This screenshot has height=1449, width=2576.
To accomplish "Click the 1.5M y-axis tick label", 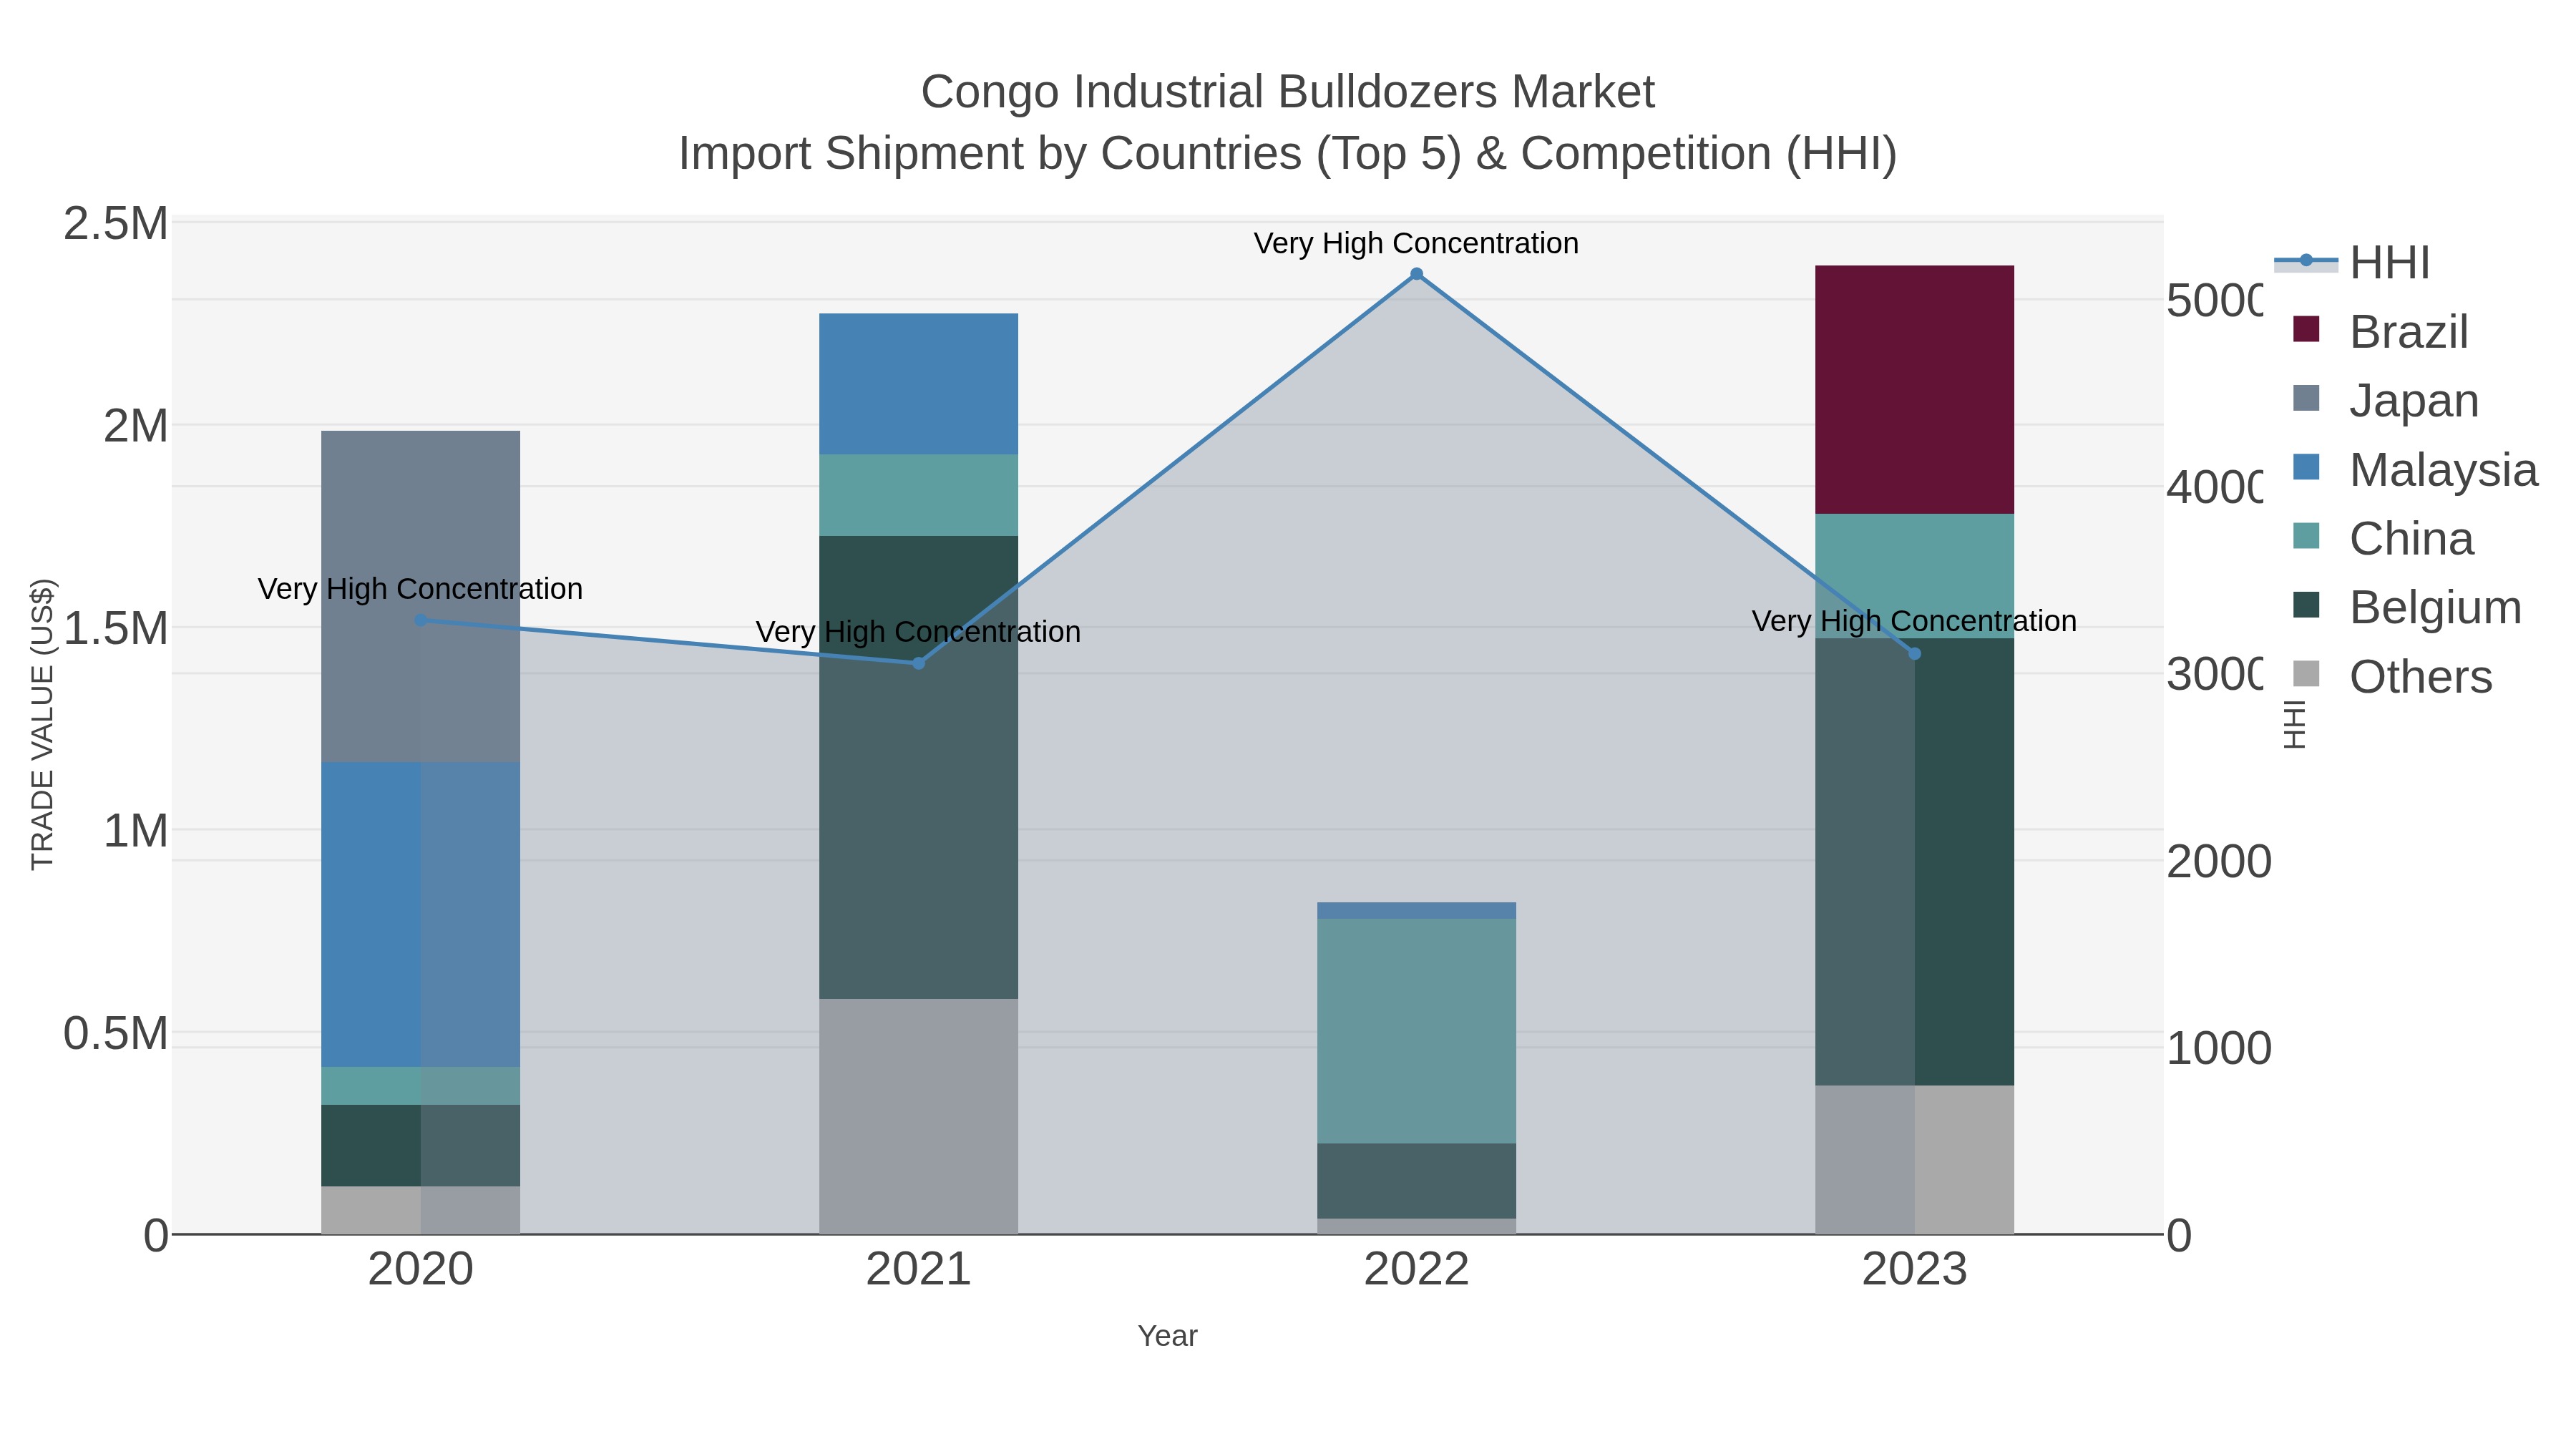I will click(116, 629).
